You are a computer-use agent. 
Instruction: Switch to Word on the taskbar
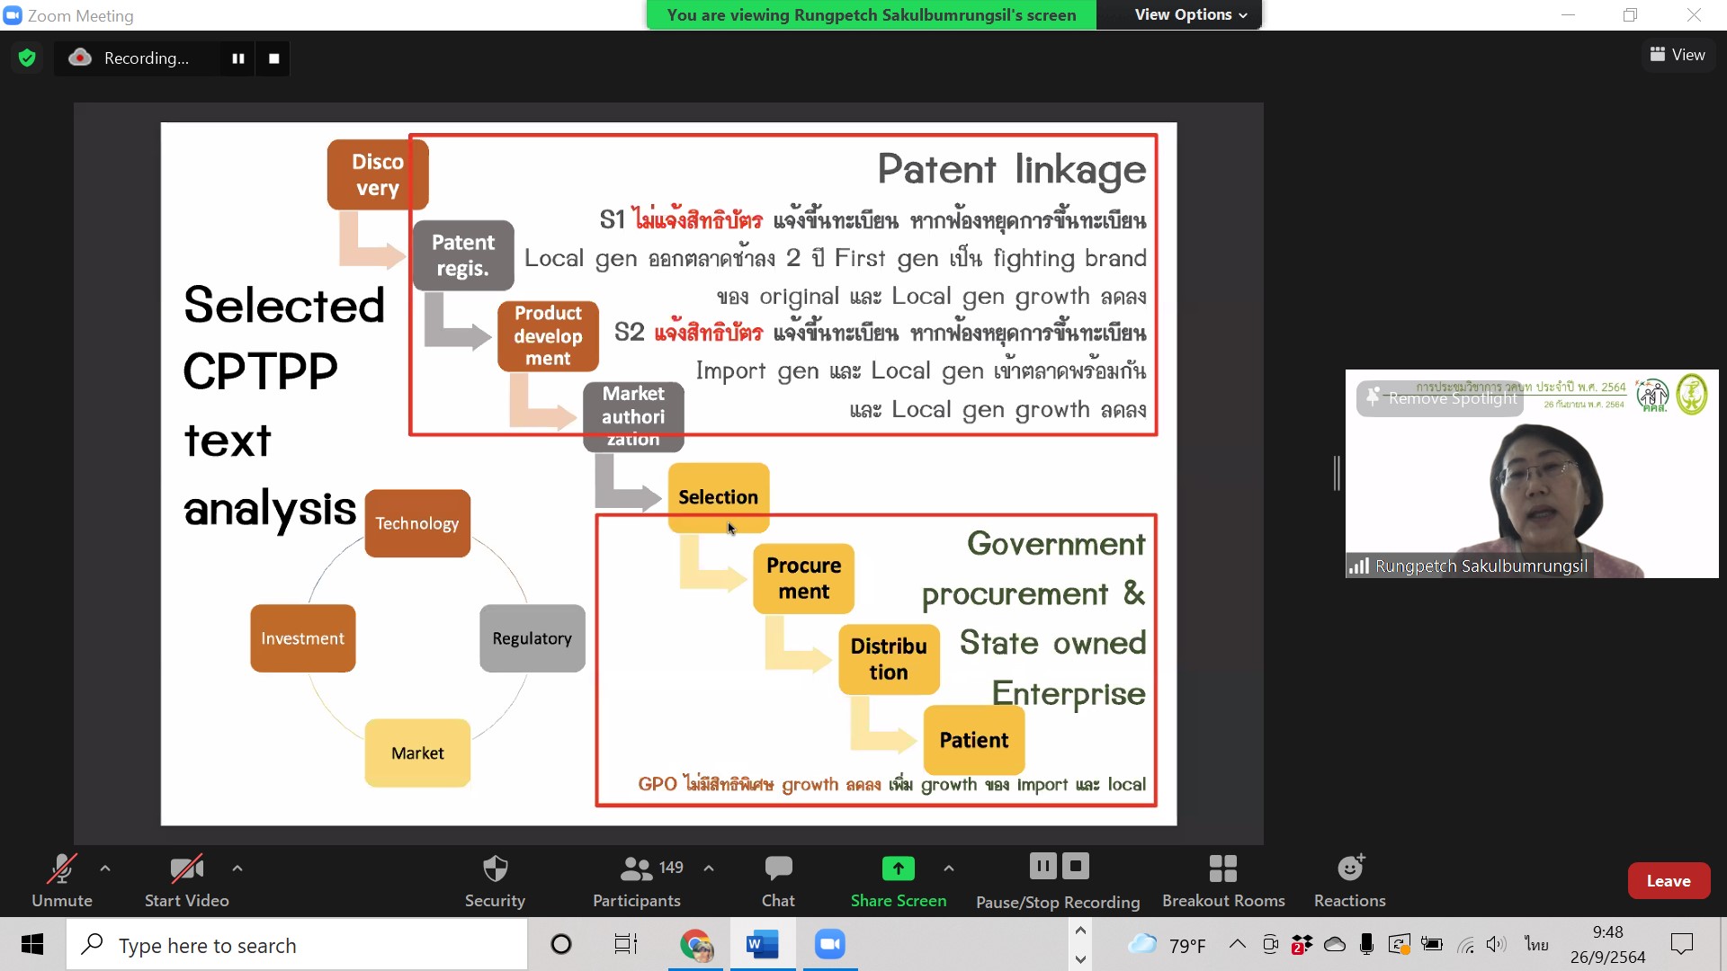(x=762, y=945)
